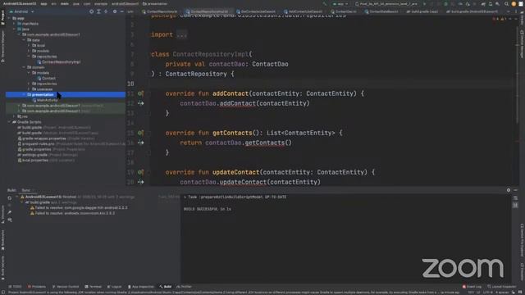Select the Failed to resolve dagger hilt warning
Viewport: 525px width, 295px height.
coord(79,207)
